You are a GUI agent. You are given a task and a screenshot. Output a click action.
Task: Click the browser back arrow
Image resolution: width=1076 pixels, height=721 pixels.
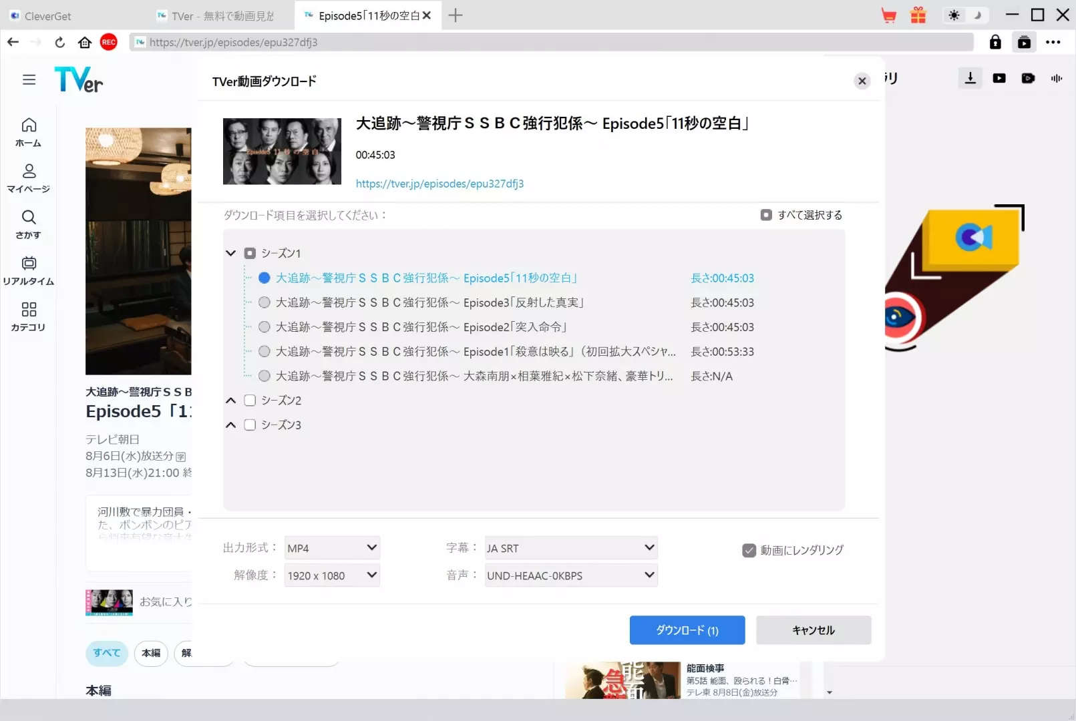click(13, 42)
